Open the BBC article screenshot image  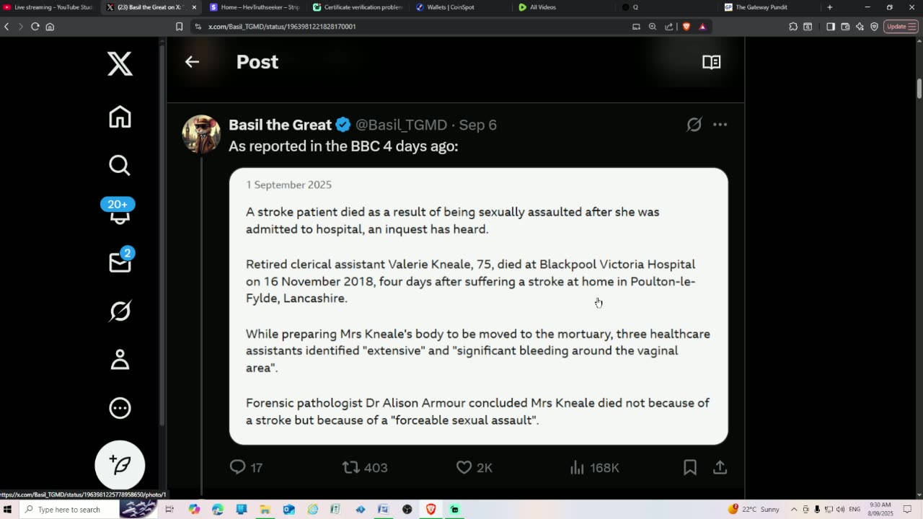[478, 306]
